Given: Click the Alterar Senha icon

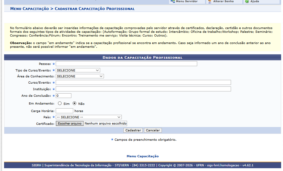Looking at the screenshot, I should tap(209, 2).
